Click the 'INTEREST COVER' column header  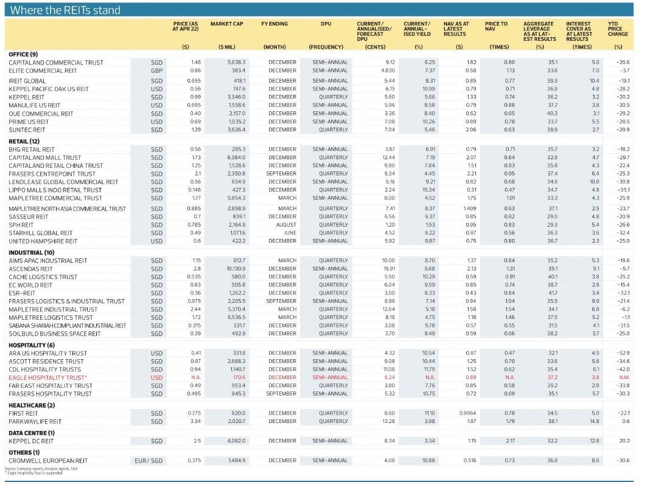pyautogui.click(x=578, y=32)
